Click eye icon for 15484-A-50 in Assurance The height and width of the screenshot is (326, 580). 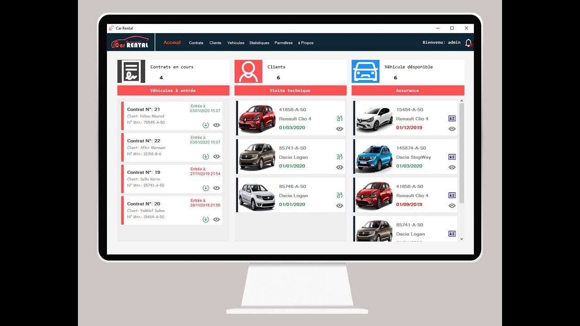(x=452, y=129)
